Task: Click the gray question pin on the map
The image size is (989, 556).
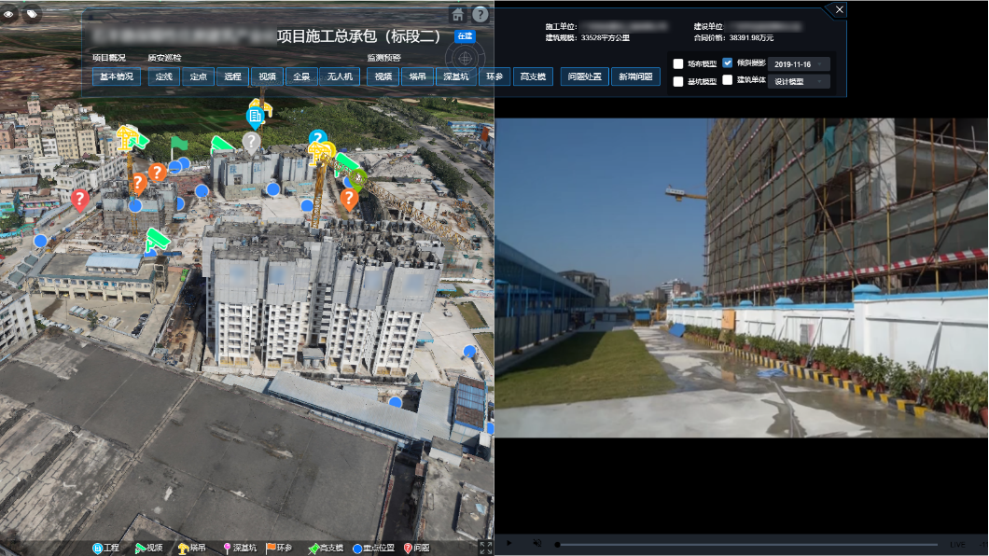Action: coord(250,142)
